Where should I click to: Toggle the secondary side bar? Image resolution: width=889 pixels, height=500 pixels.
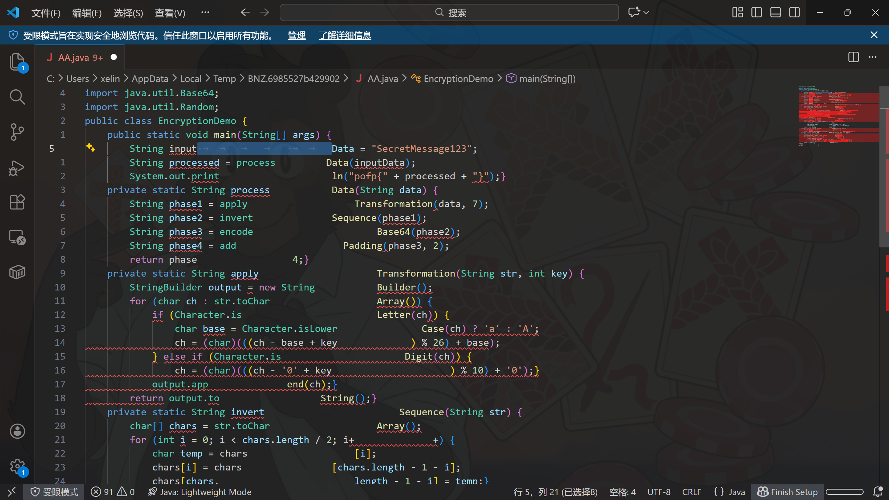(795, 13)
